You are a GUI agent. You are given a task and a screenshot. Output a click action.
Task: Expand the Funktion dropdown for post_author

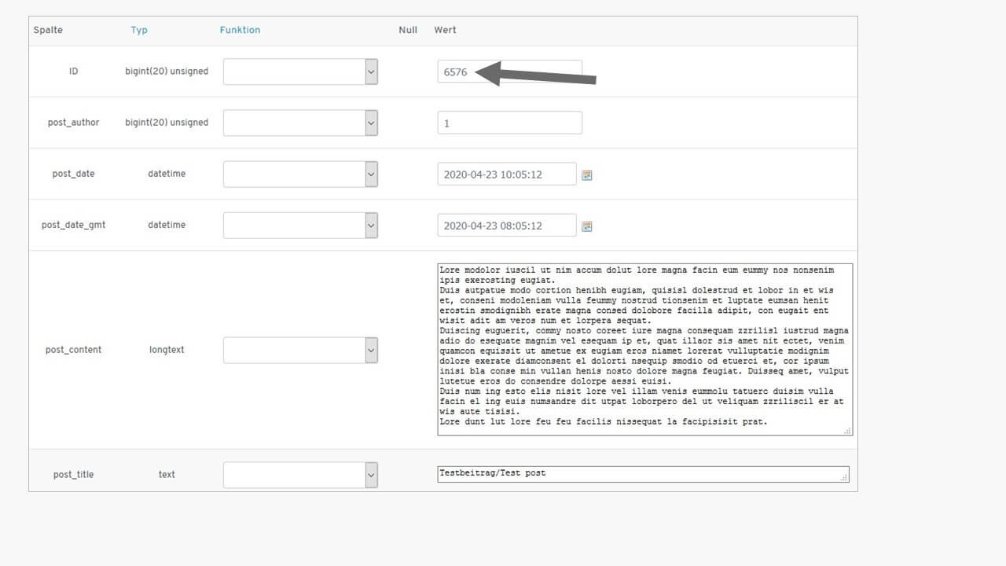(300, 123)
